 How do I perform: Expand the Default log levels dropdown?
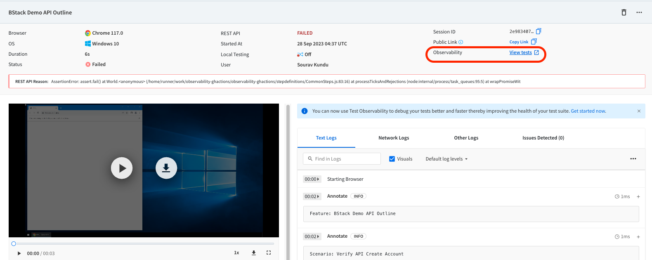(x=446, y=159)
